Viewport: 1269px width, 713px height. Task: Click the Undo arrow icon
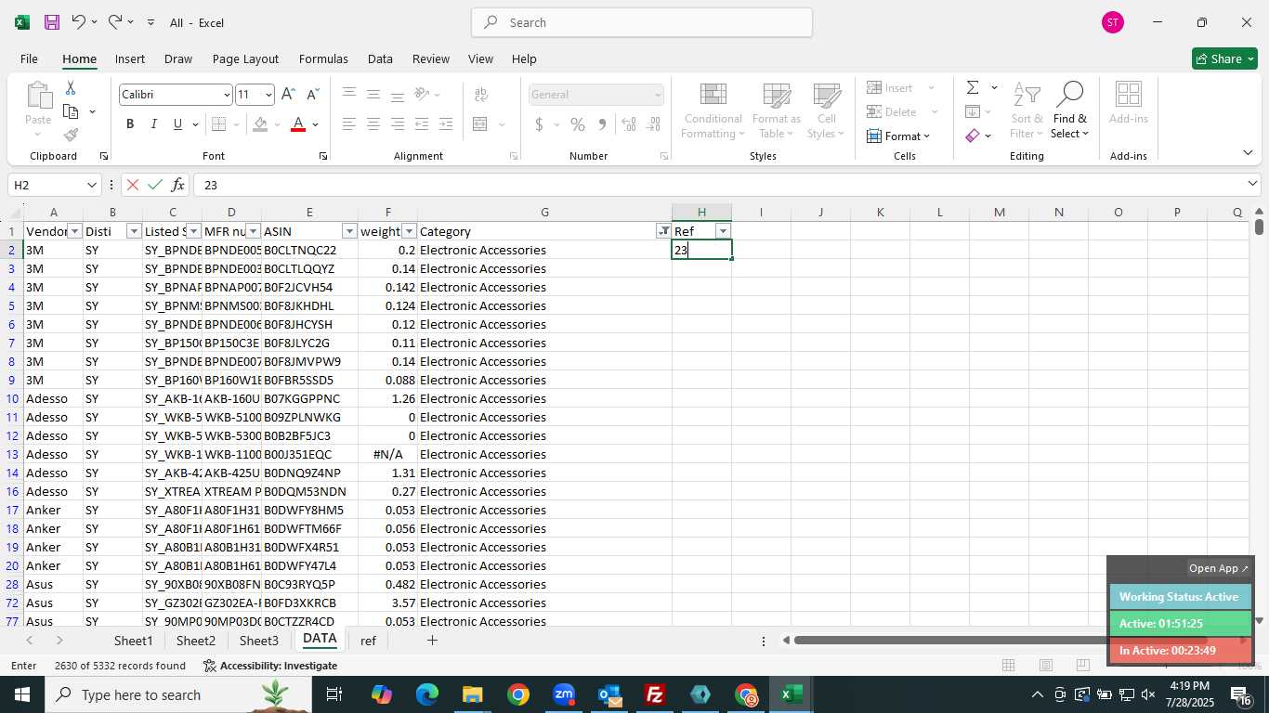pos(79,22)
